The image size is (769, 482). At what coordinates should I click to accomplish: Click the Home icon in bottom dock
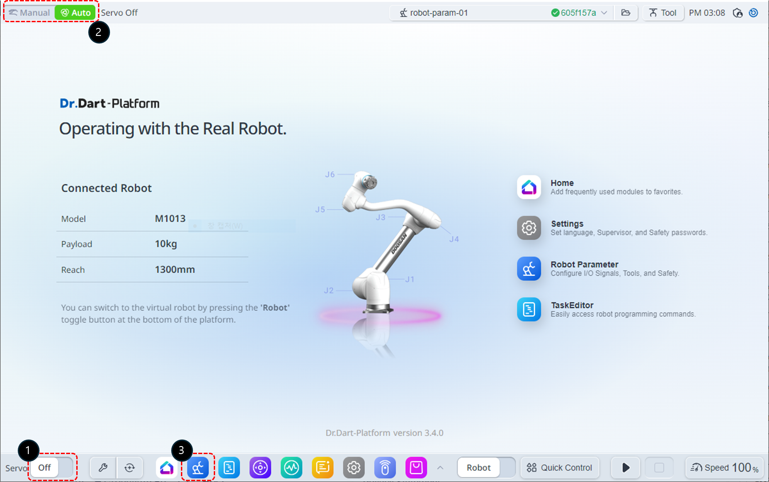(x=167, y=467)
